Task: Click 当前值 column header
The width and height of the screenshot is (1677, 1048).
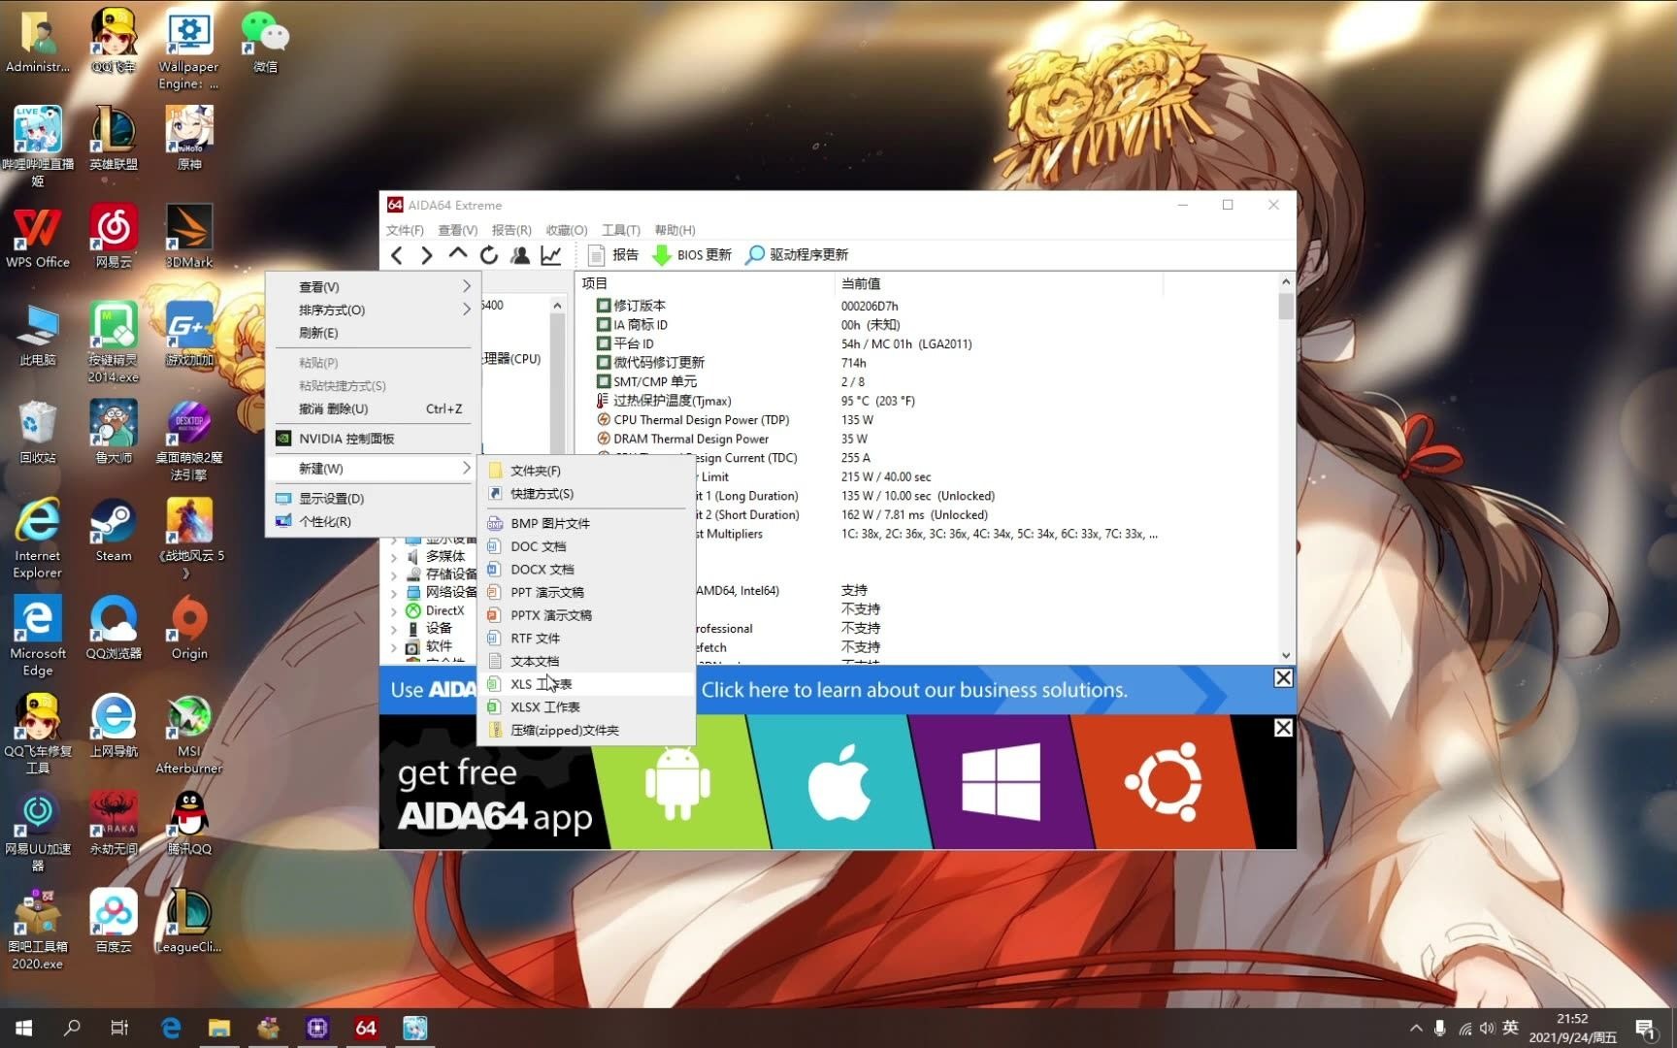Action: (x=998, y=283)
